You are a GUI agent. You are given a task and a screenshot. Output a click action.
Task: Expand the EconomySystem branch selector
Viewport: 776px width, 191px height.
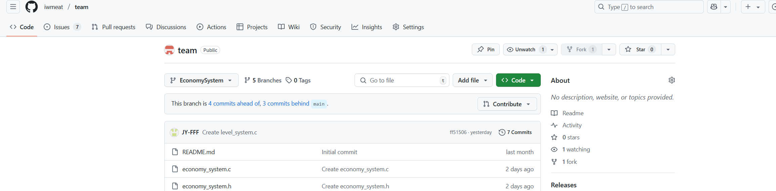tap(201, 80)
